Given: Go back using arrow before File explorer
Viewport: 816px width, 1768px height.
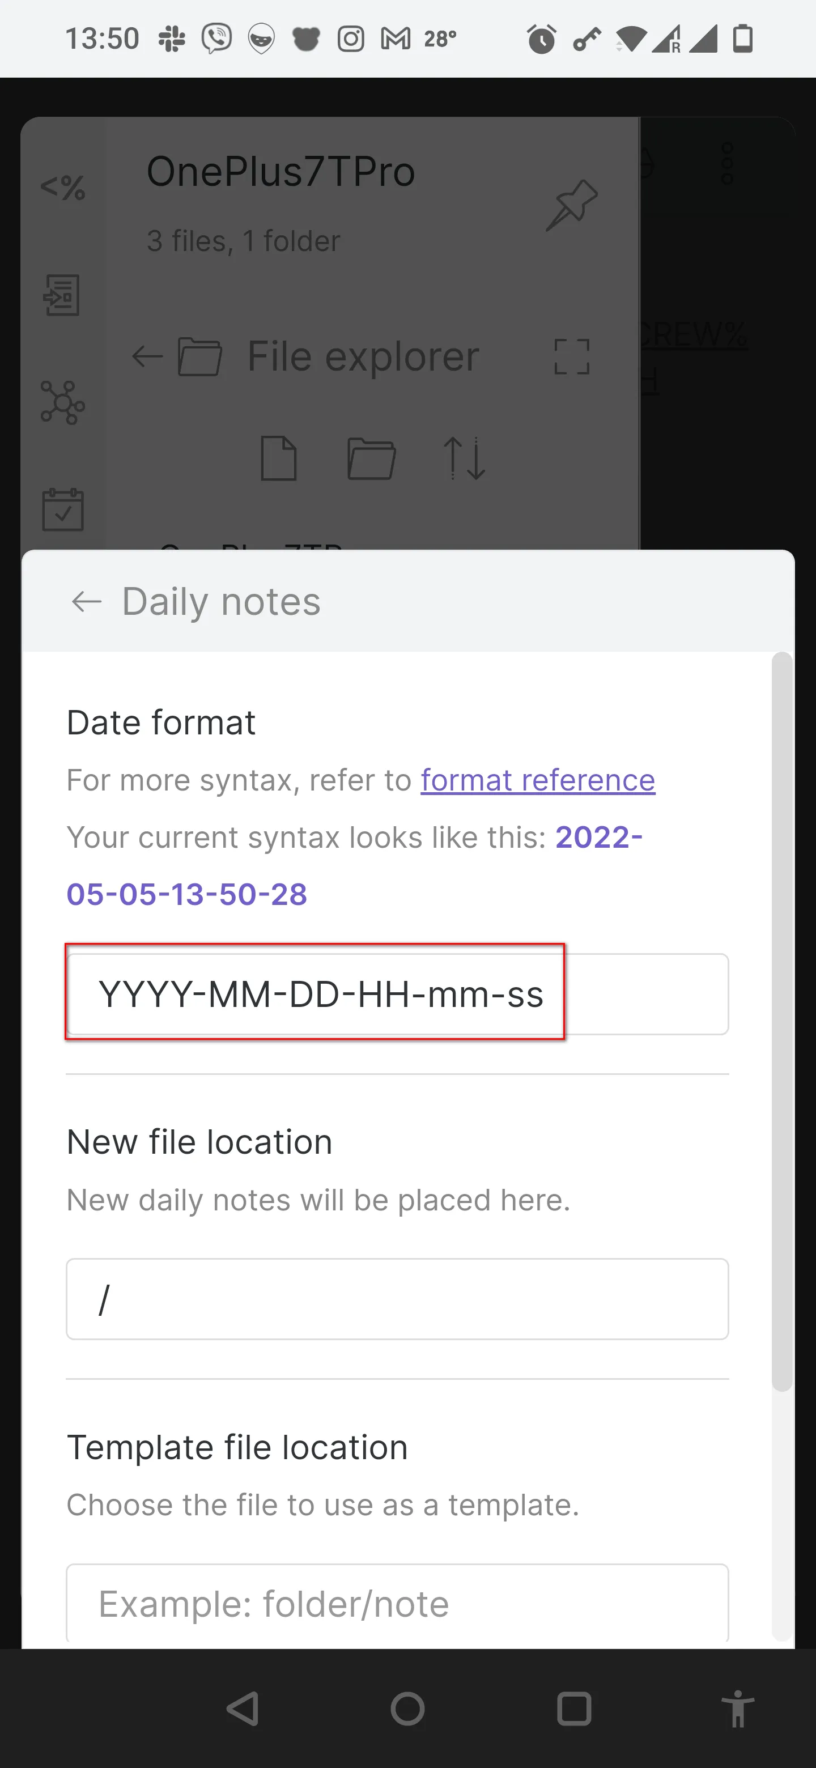Looking at the screenshot, I should coord(147,357).
